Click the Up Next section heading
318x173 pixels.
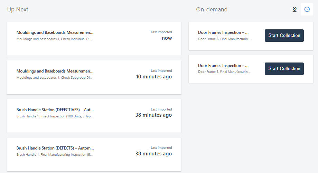tap(18, 10)
